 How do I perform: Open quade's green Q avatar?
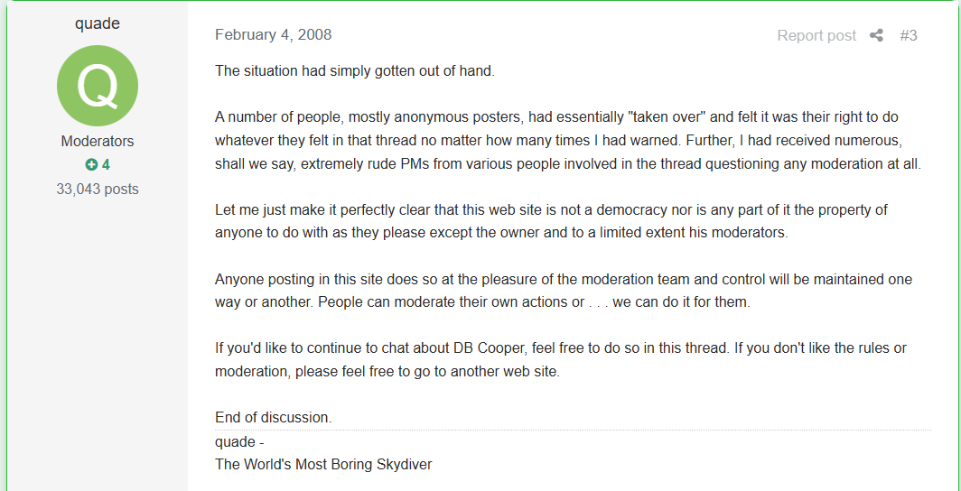98,86
